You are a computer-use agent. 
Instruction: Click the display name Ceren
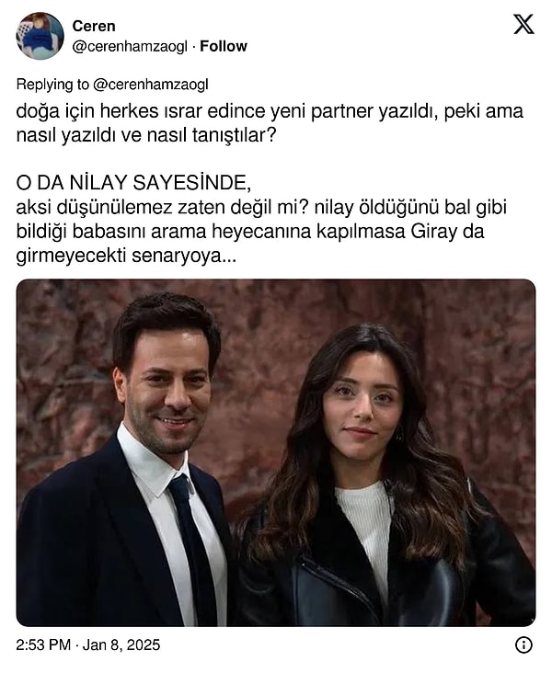point(94,26)
